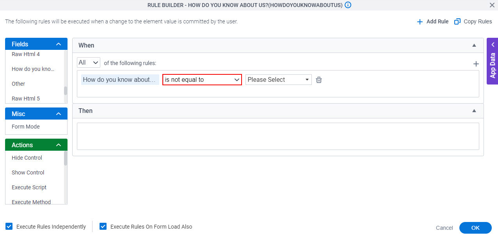The height and width of the screenshot is (236, 498).
Task: Delete the condition with trash icon
Action: [319, 79]
